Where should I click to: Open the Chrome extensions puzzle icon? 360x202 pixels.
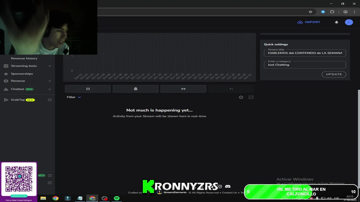tap(332, 12)
